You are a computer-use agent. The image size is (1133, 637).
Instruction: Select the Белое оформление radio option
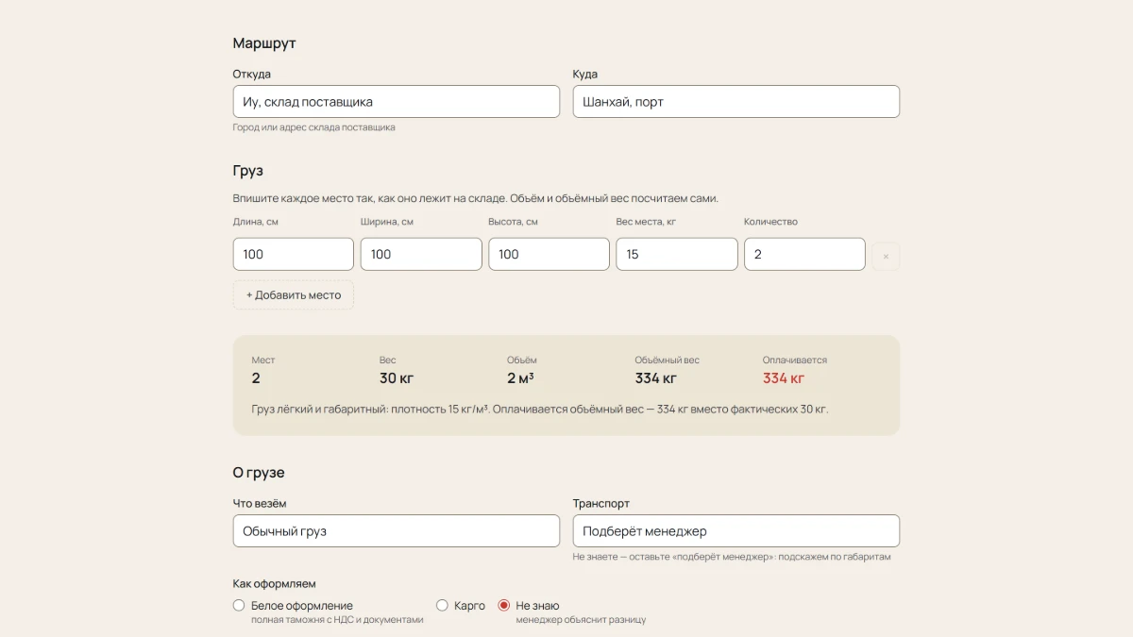click(x=239, y=606)
